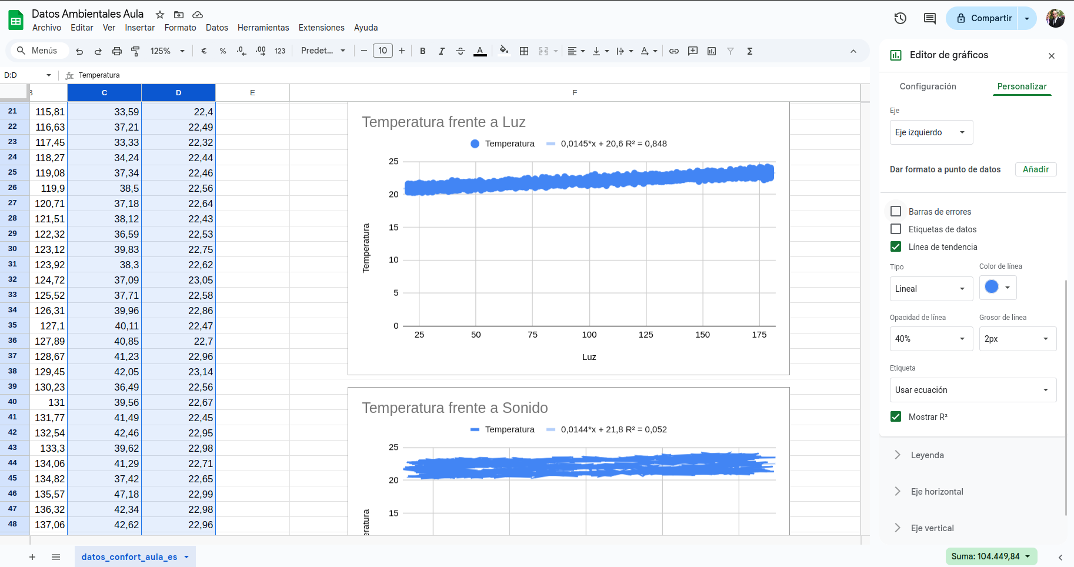Image resolution: width=1074 pixels, height=567 pixels.
Task: Click the paint format roller icon
Action: [135, 51]
